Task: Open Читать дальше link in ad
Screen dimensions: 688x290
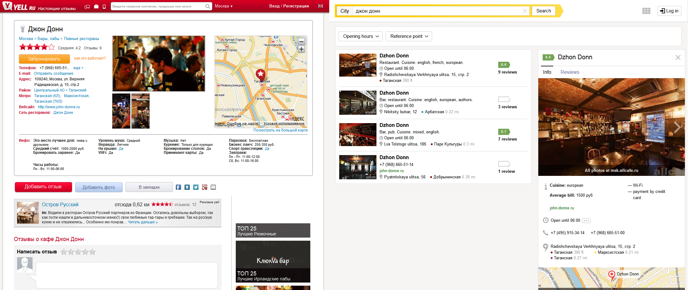Action: click(x=143, y=222)
